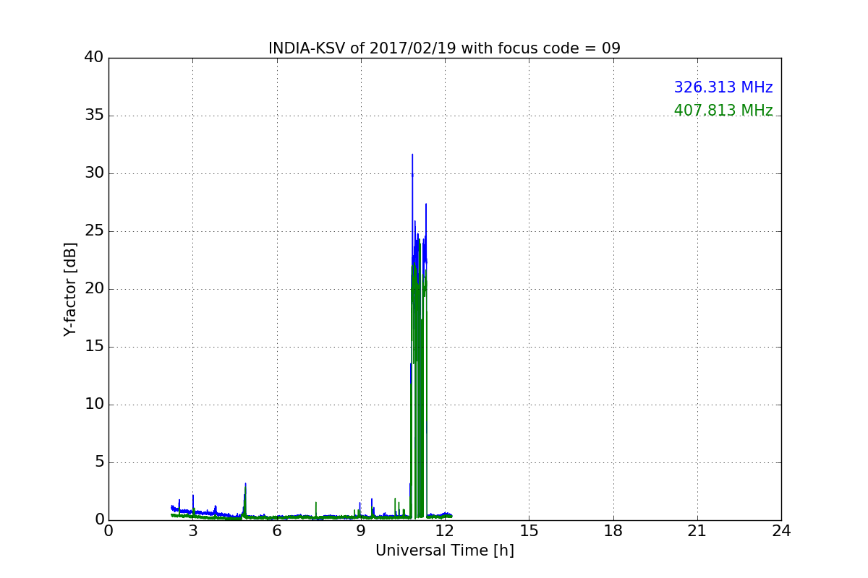Click the x-axis tick label 21
The height and width of the screenshot is (578, 868).
[697, 531]
